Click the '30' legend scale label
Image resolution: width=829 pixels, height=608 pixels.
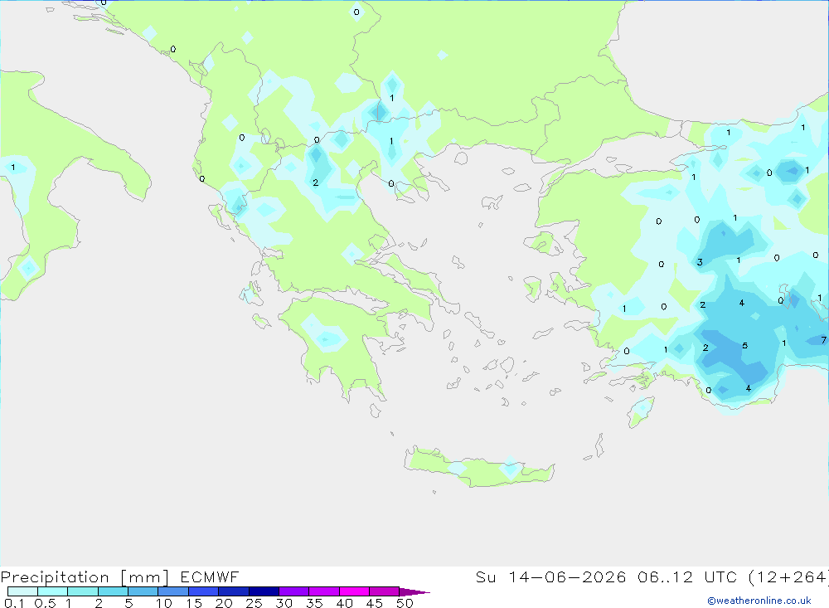tap(284, 603)
